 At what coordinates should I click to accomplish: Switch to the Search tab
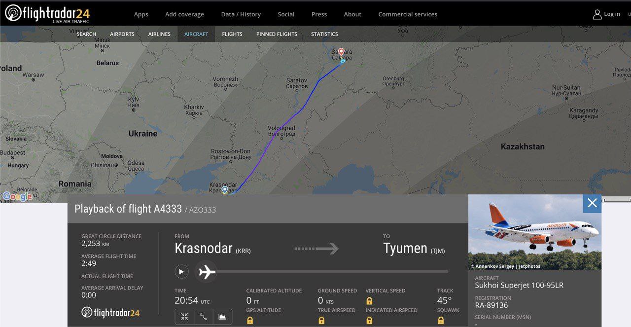pos(86,34)
